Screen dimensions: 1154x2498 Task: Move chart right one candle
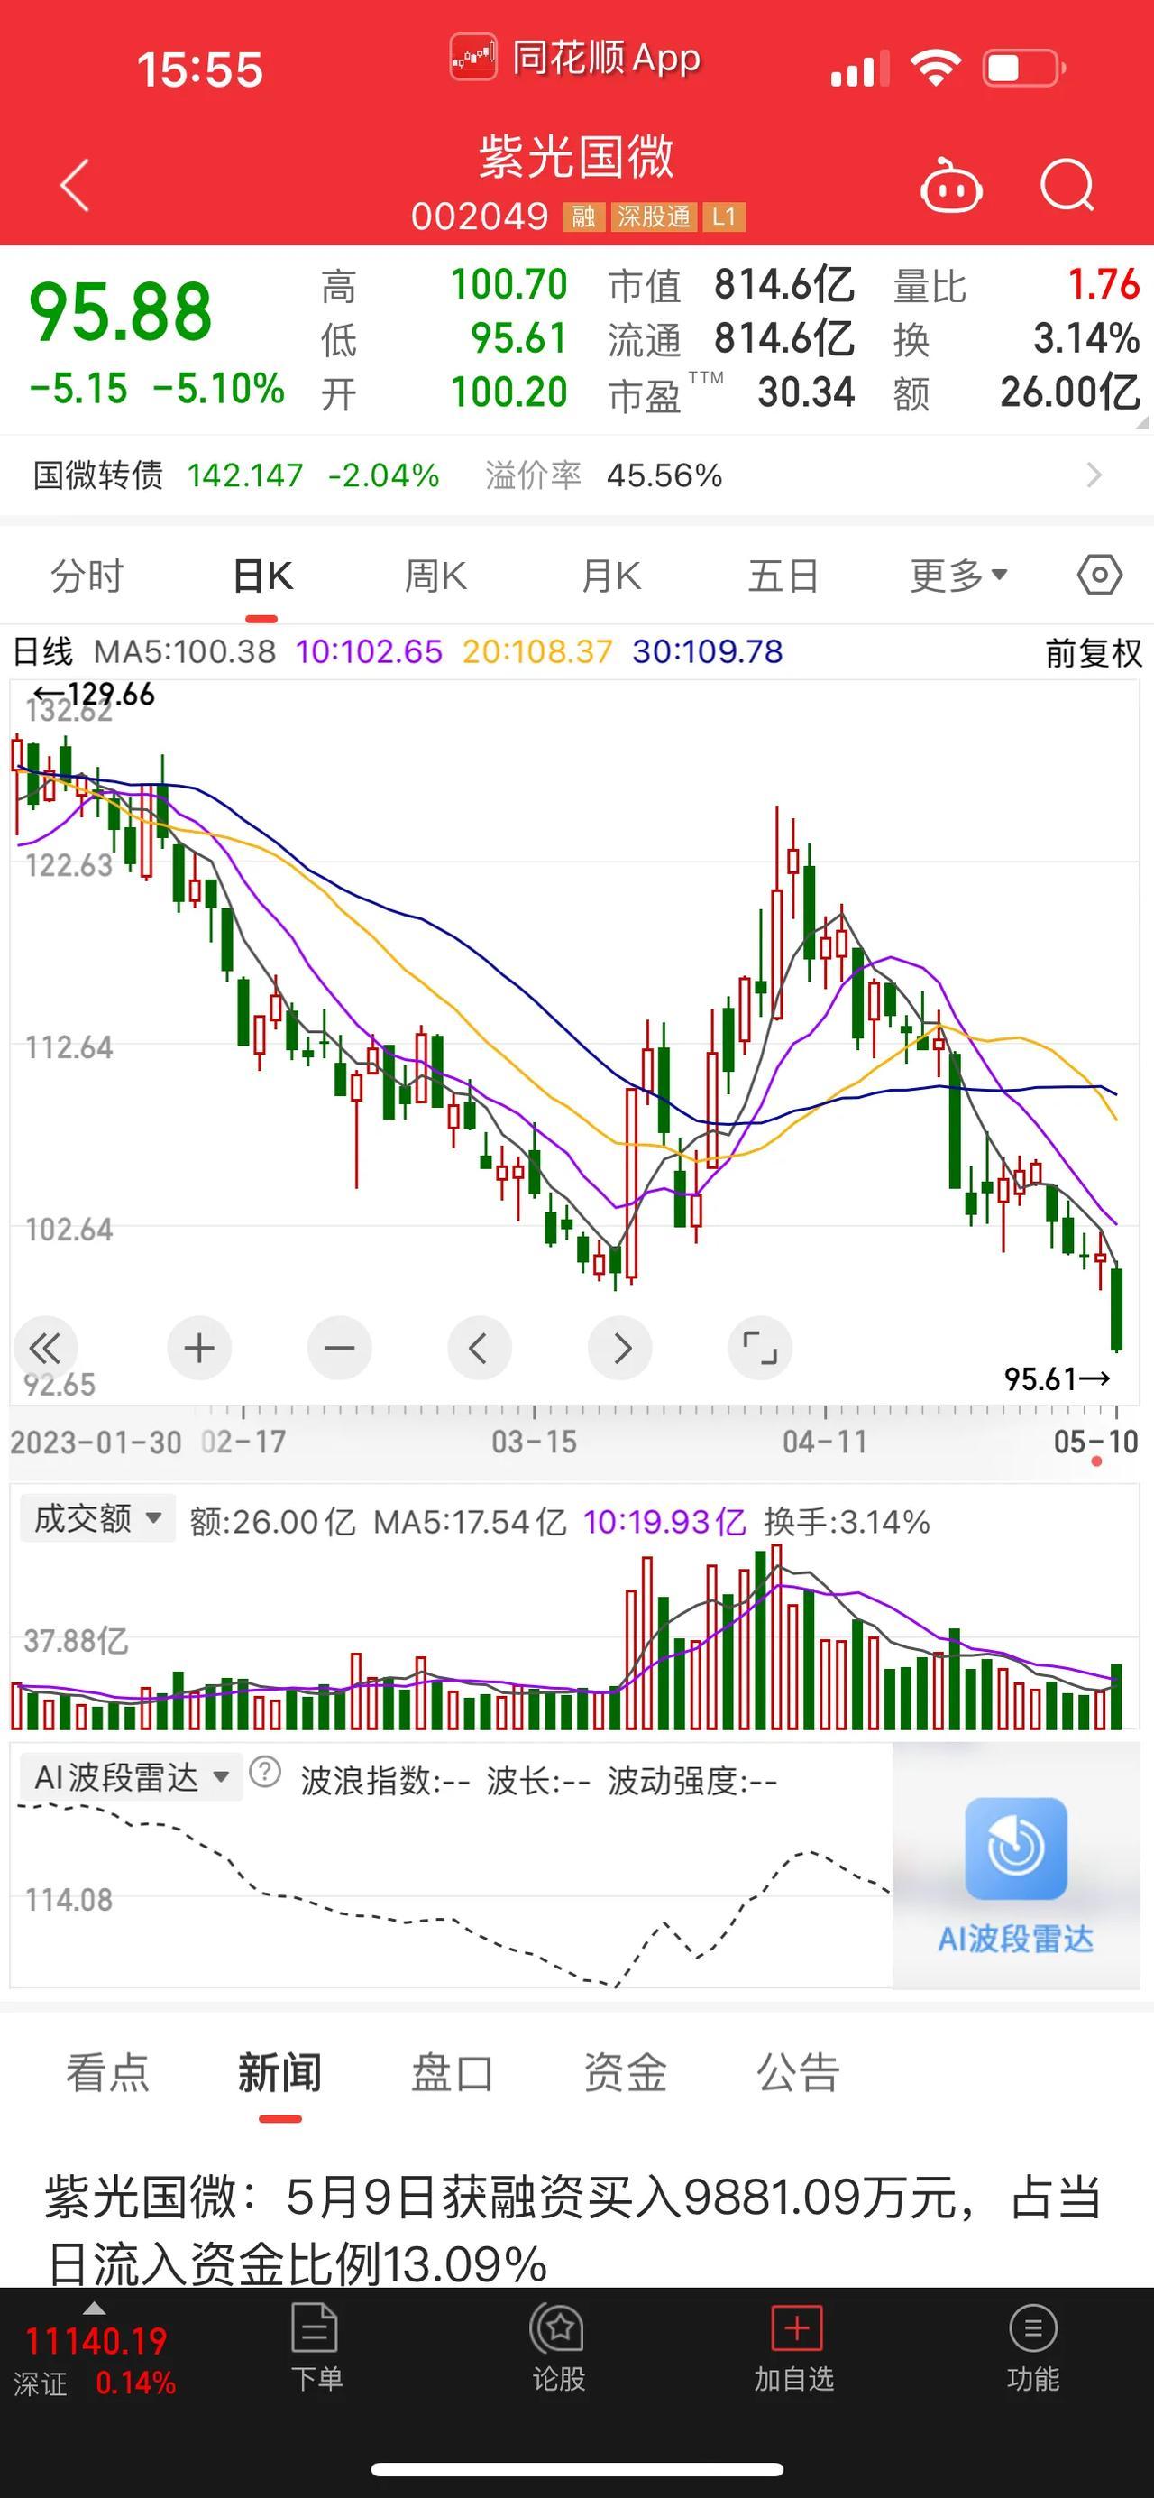620,1348
